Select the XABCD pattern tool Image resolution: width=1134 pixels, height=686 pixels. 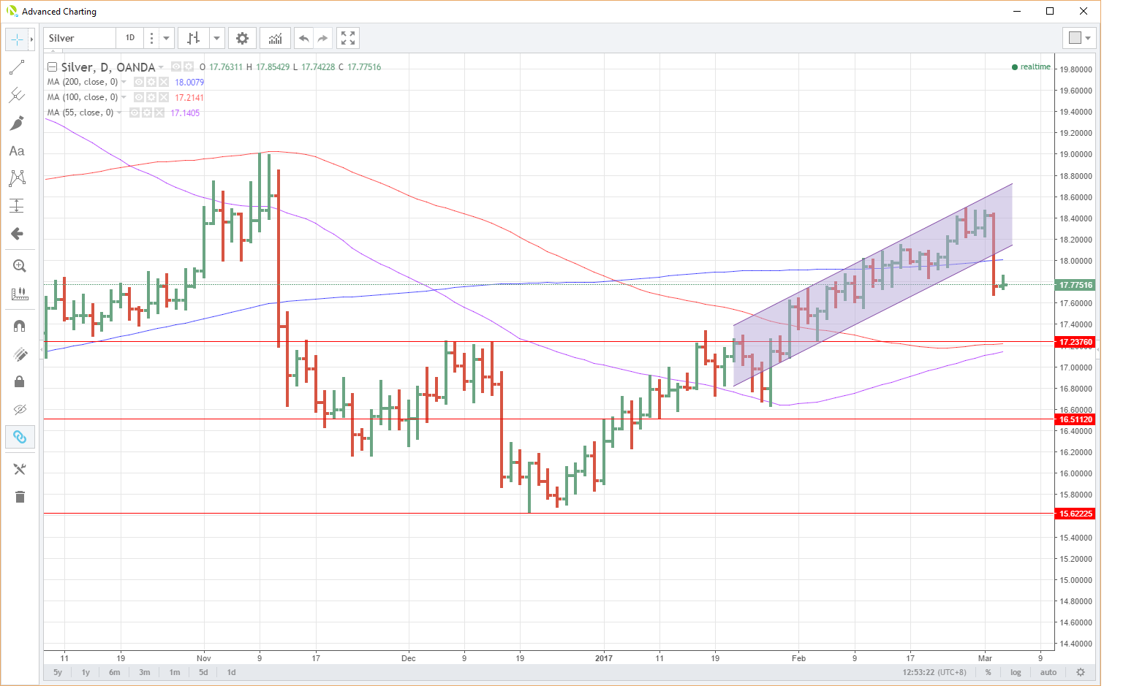pos(17,178)
